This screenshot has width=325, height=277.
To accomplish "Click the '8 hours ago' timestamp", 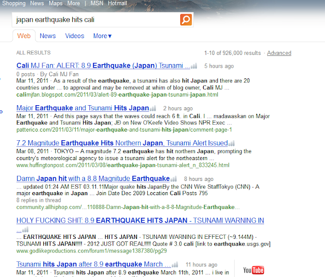I will tap(199, 179).
